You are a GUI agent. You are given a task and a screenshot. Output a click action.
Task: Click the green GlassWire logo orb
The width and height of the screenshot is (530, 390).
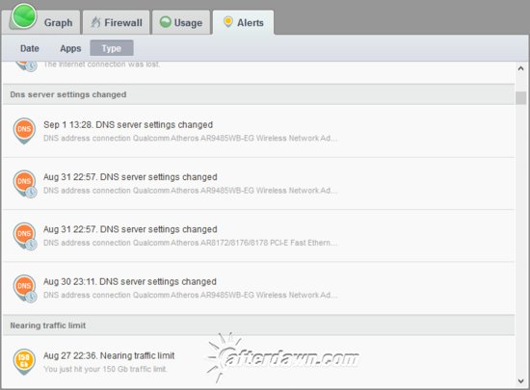point(24,15)
